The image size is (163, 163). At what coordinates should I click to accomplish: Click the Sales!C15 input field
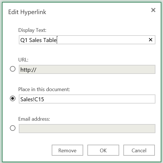click(x=87, y=99)
